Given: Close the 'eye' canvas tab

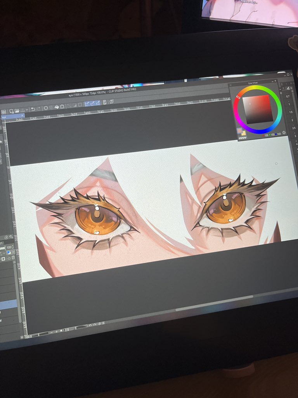Looking at the screenshot, I should (22, 115).
